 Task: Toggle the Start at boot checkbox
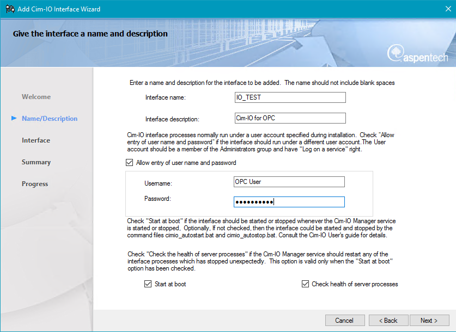pos(148,284)
